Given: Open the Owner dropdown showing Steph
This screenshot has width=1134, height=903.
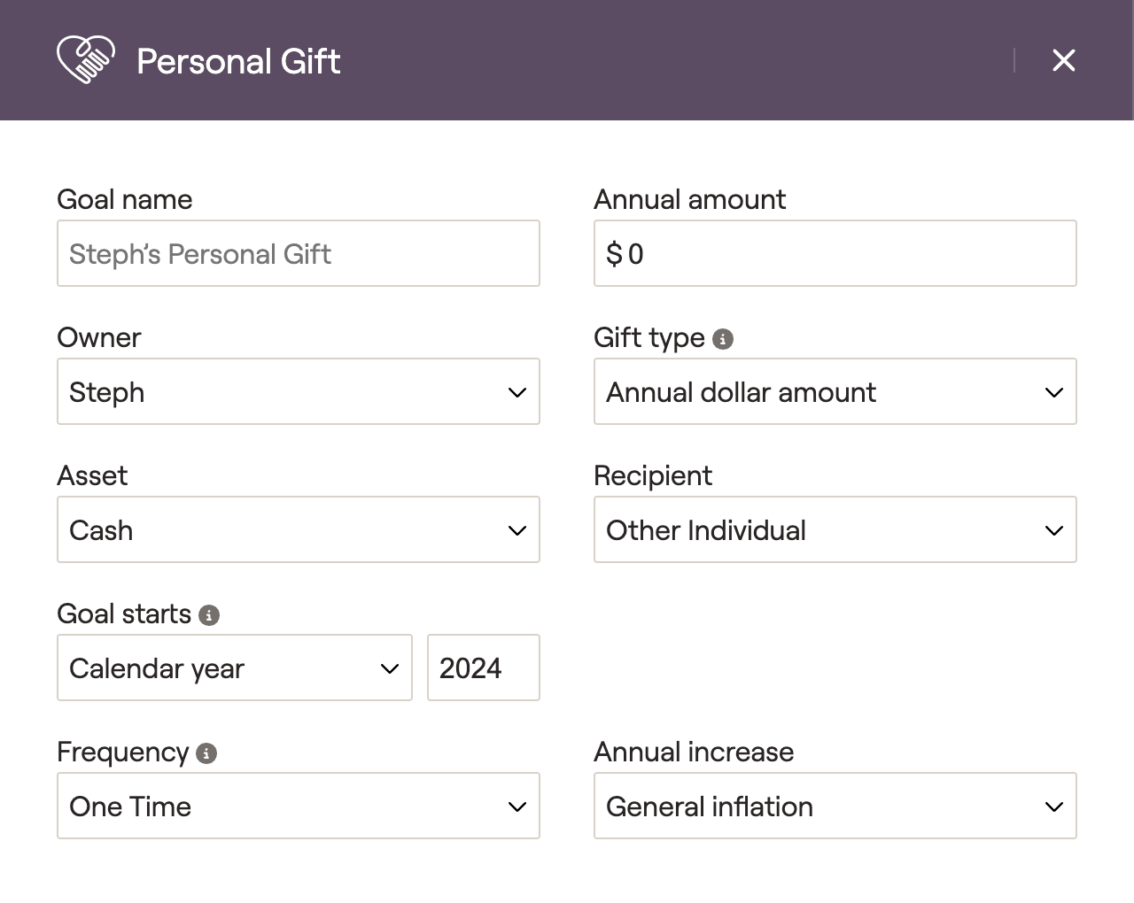Looking at the screenshot, I should [x=298, y=391].
